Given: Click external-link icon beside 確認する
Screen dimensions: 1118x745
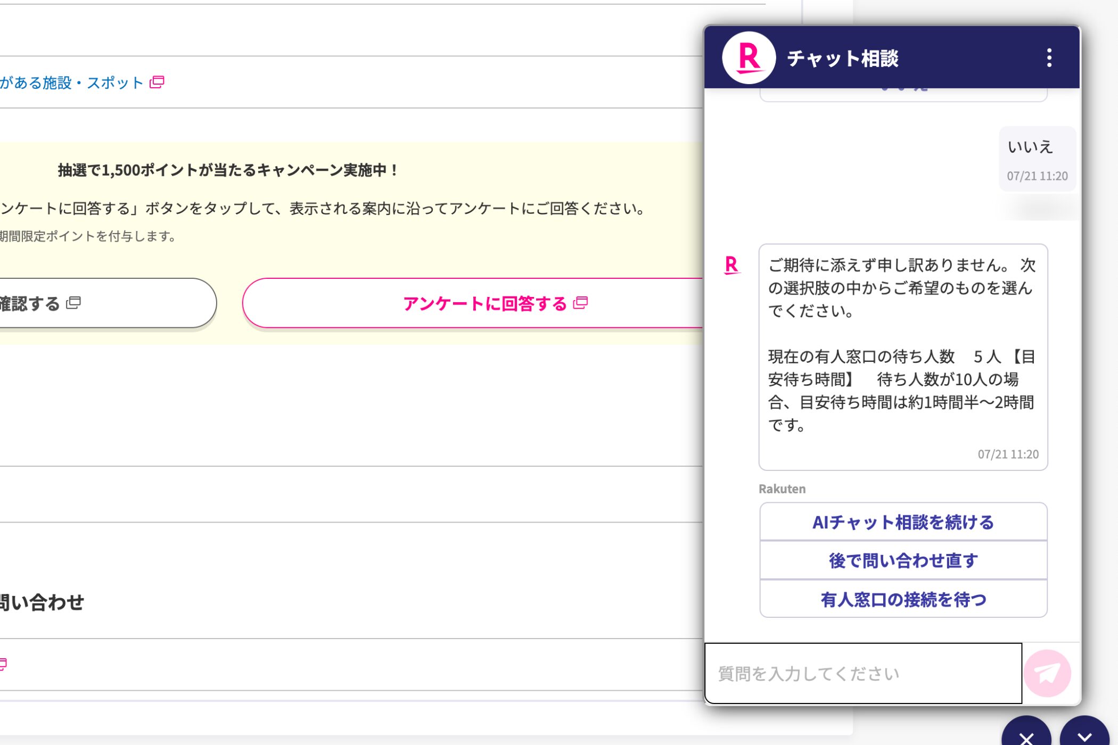Looking at the screenshot, I should [x=73, y=303].
